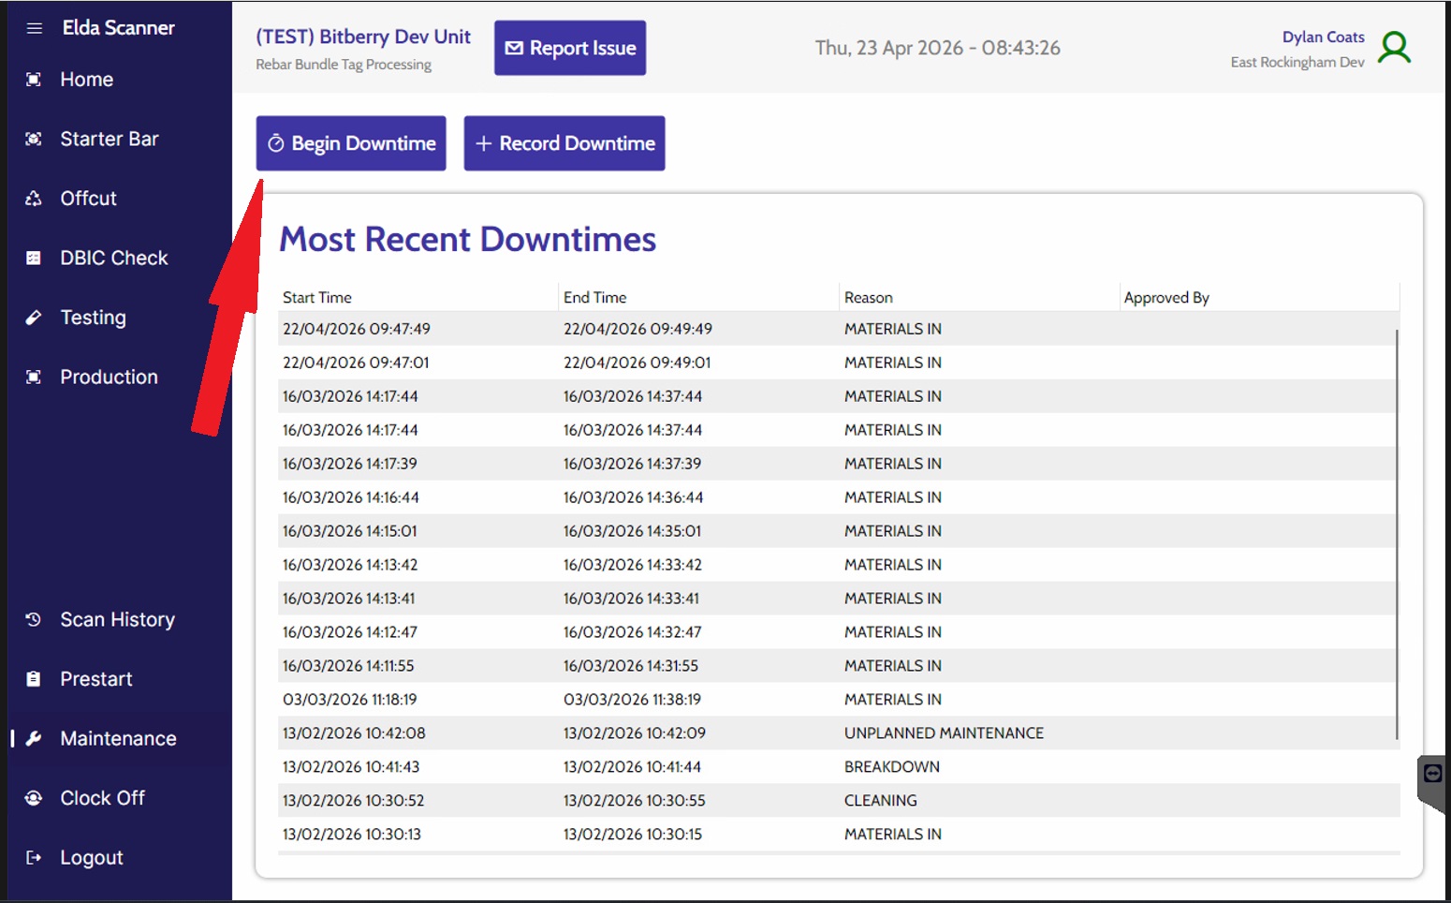Image resolution: width=1451 pixels, height=903 pixels.
Task: Click the Prestart clipboard icon
Action: pyautogui.click(x=34, y=679)
